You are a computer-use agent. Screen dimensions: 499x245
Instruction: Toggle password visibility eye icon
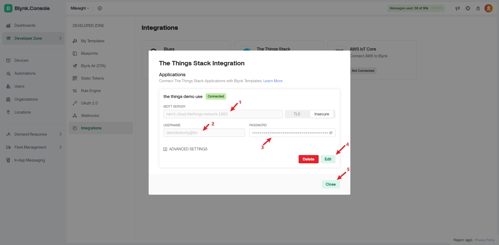coord(331,133)
